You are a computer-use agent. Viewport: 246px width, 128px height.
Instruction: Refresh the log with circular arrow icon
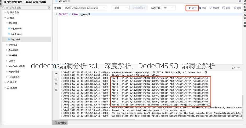[x=56, y=74]
